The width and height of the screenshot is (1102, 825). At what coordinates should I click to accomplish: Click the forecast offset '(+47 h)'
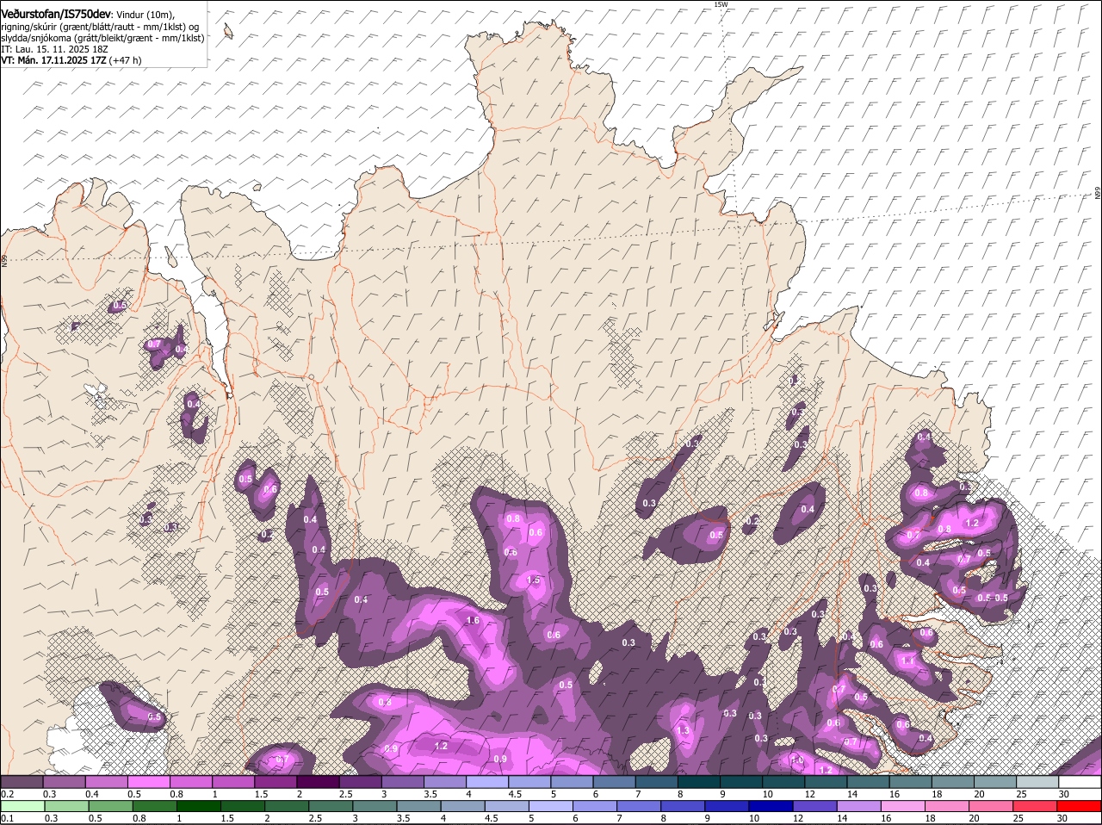tap(127, 61)
